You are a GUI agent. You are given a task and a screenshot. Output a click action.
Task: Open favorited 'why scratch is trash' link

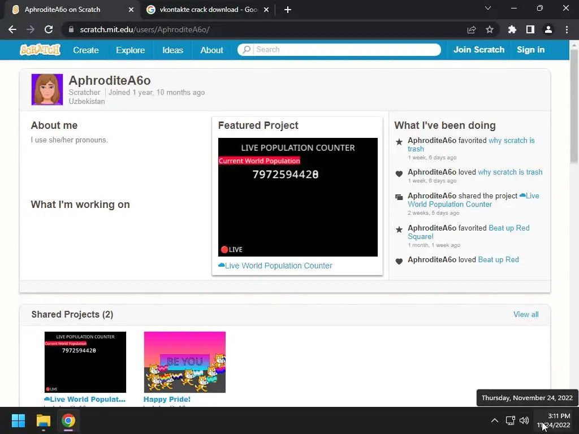coord(471,144)
